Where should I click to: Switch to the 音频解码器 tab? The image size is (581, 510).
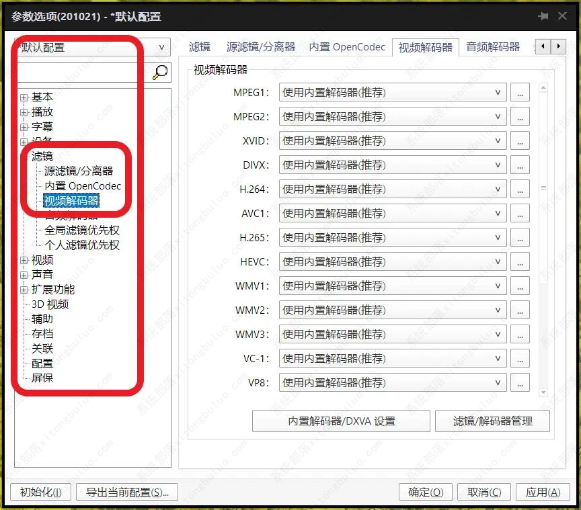[x=493, y=47]
